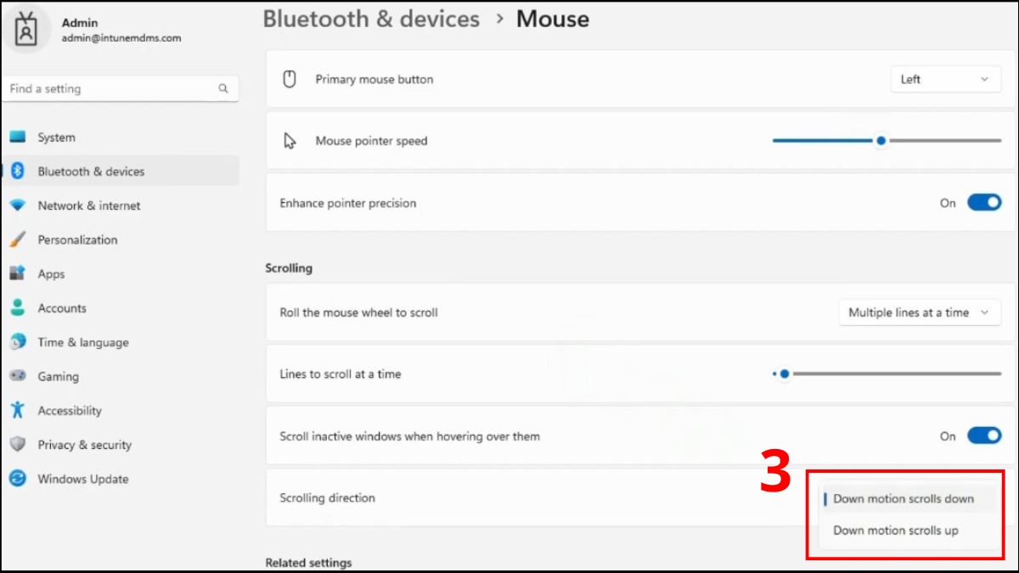Expand the Multiple lines at a time dropdown
This screenshot has height=573, width=1019.
click(x=919, y=312)
